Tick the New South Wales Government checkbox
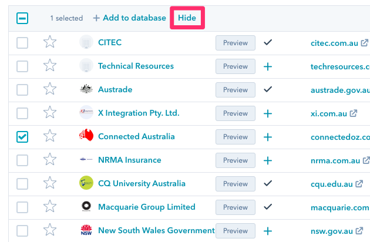This screenshot has width=370, height=242. point(22,230)
